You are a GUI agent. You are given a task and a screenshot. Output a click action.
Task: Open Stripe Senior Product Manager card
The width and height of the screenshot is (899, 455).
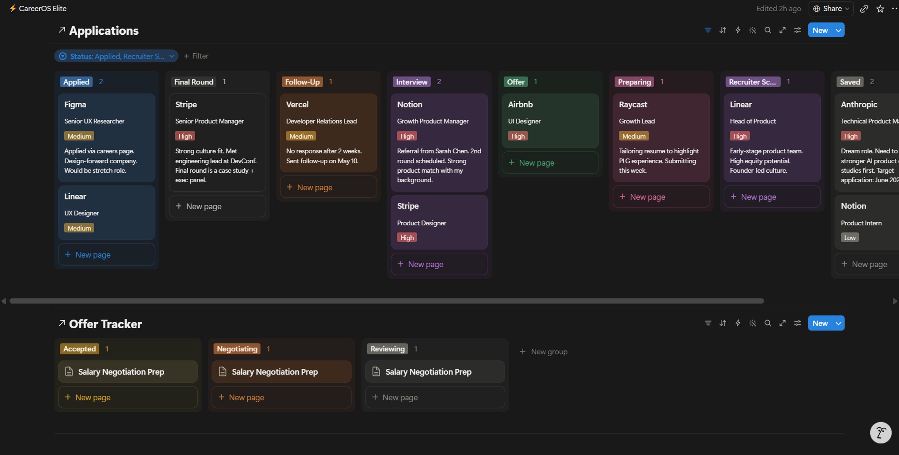tap(217, 142)
